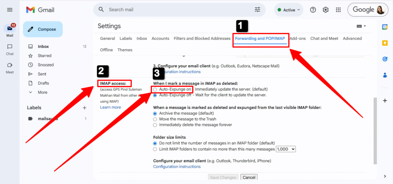Open the Active status dropdown

(289, 10)
